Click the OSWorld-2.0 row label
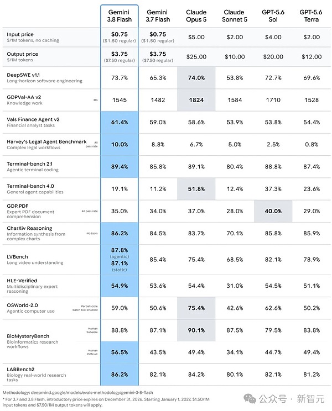The image size is (332, 411). click(22, 305)
